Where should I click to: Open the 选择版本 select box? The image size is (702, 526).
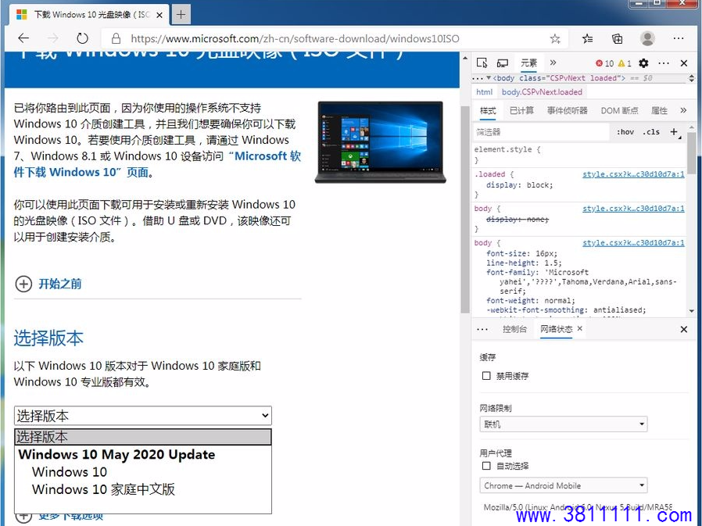(x=143, y=416)
